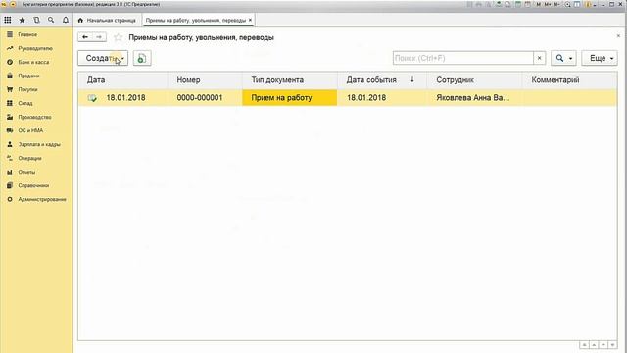The height and width of the screenshot is (353, 627).
Task: Open the Операции section
Action: 29,158
